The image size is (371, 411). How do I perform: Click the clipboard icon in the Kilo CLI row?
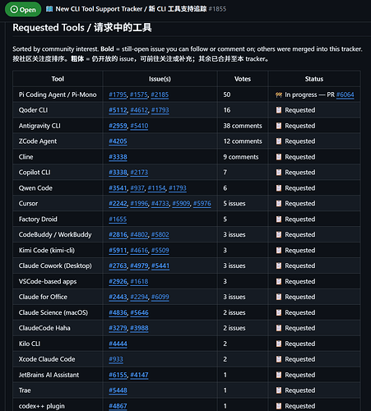pos(279,344)
